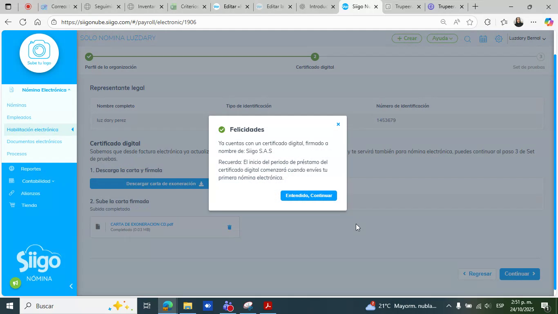This screenshot has width=558, height=314.
Task: Open the settings gear in Siigo header
Action: (x=499, y=39)
